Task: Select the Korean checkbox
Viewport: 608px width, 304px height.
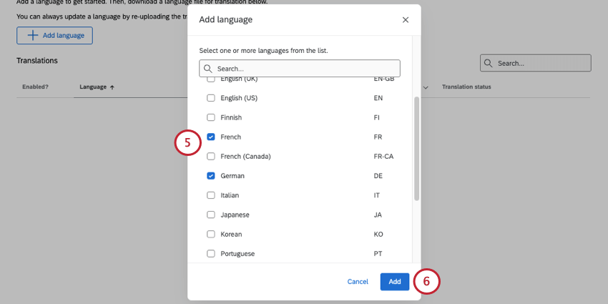Action: coord(211,234)
